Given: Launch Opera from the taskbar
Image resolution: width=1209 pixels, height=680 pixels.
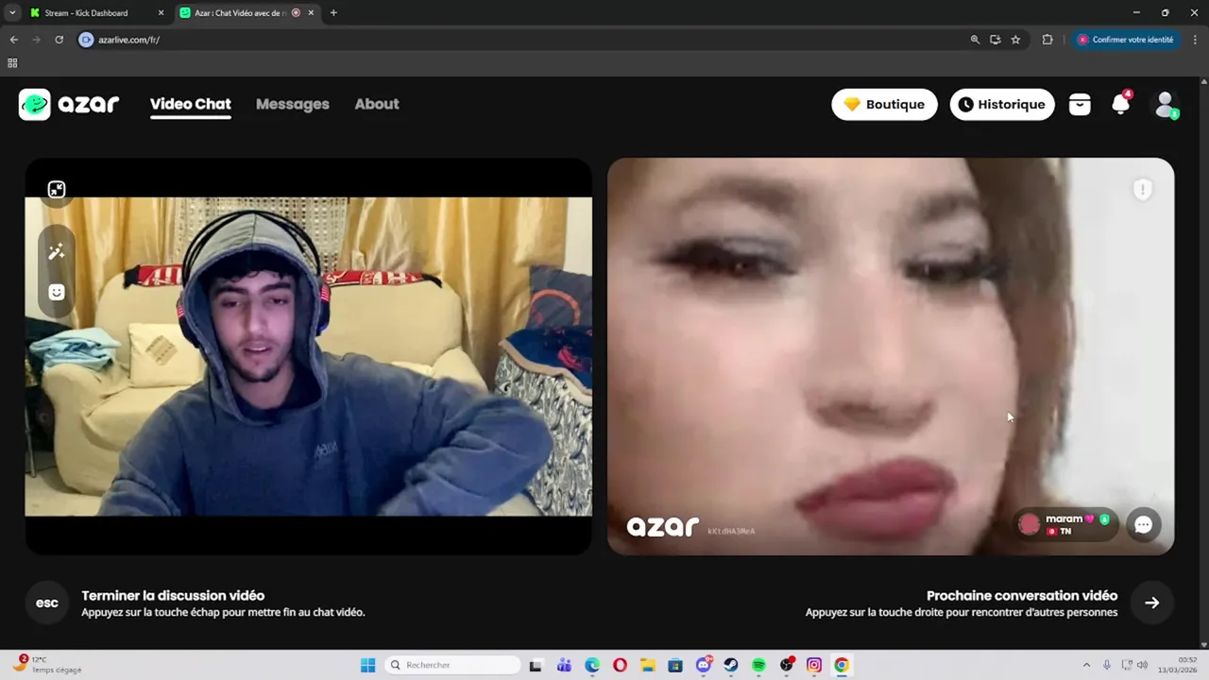Looking at the screenshot, I should tap(620, 665).
